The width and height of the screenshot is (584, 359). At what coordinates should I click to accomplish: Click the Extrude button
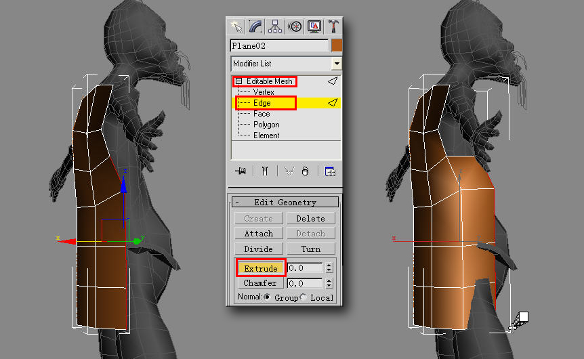pyautogui.click(x=261, y=268)
